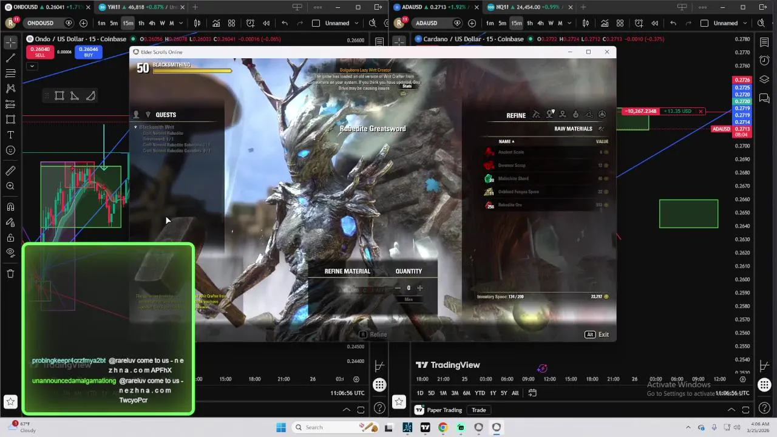Screen dimensions: 777x437
Task: Select the ruler measure tool
Action: [x=10, y=171]
